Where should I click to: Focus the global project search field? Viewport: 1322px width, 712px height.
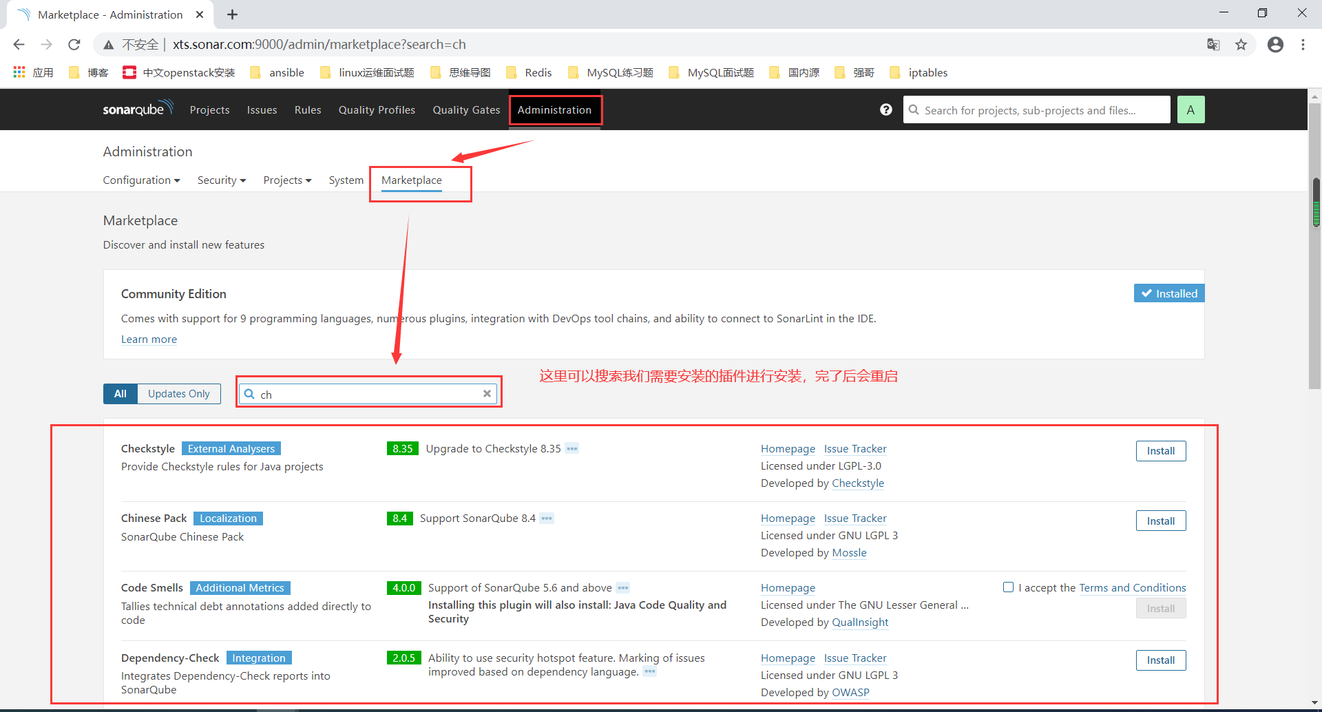[1037, 110]
